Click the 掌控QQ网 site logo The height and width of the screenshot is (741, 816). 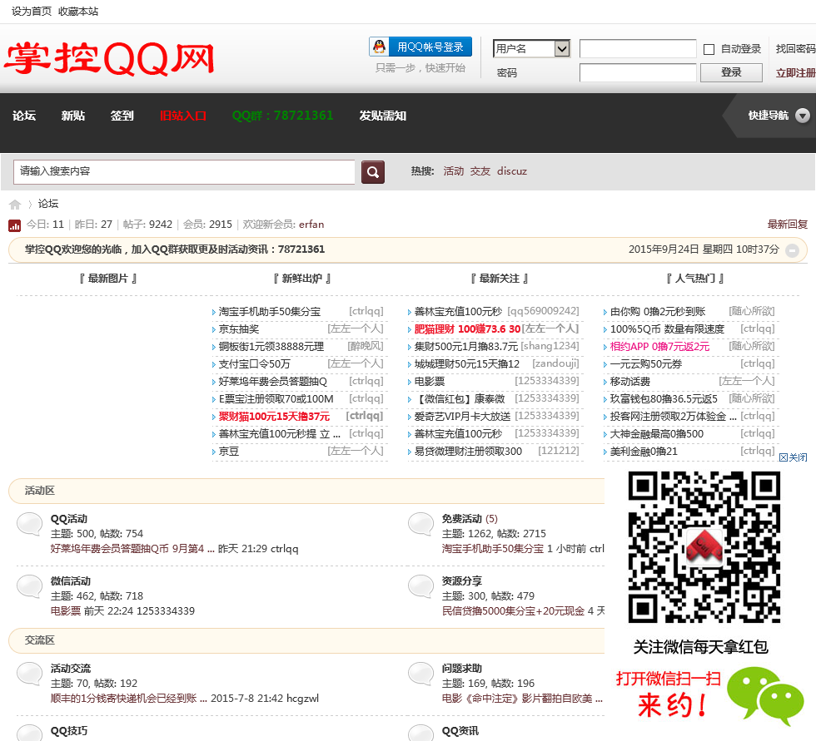110,58
